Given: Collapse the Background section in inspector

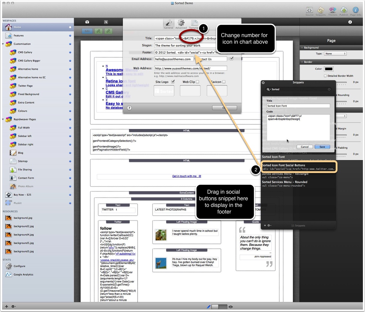Looking at the screenshot, I should pos(302,48).
